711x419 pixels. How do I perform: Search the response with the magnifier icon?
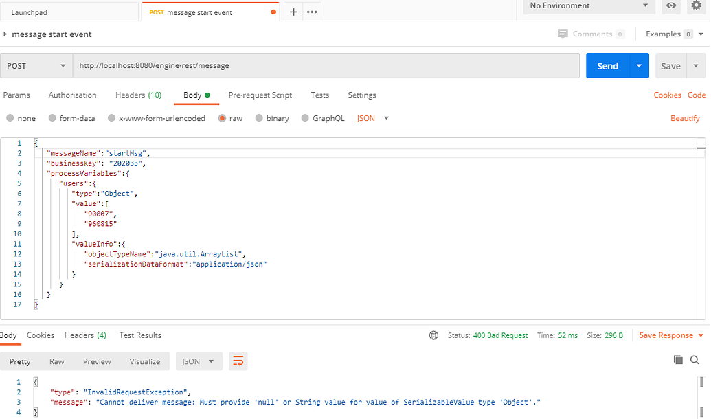coord(696,360)
